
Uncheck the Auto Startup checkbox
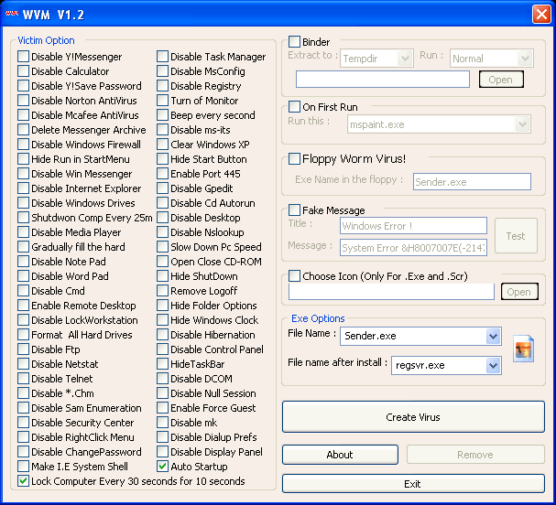pos(163,467)
